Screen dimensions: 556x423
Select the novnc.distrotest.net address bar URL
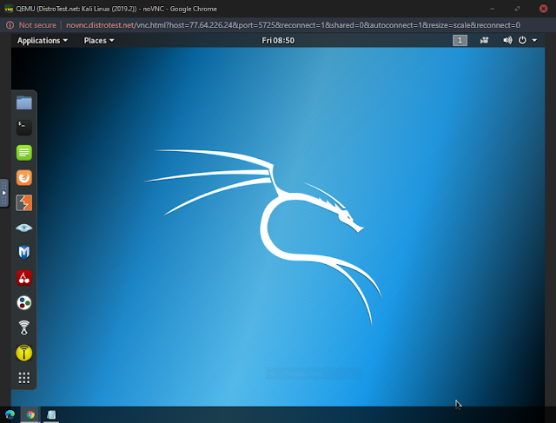(293, 25)
